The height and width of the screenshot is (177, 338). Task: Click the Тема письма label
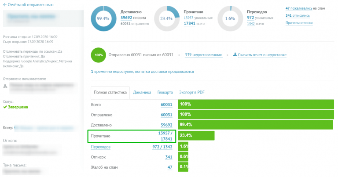point(15,166)
